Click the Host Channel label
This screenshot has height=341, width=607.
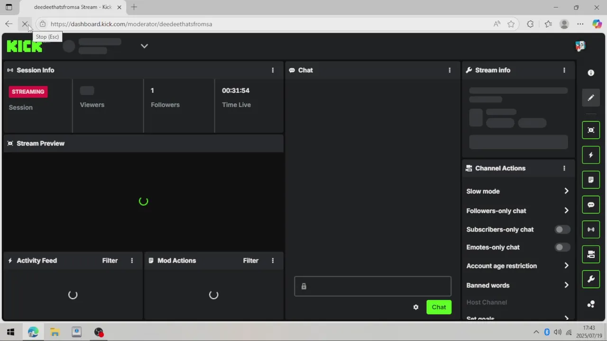[x=487, y=302]
